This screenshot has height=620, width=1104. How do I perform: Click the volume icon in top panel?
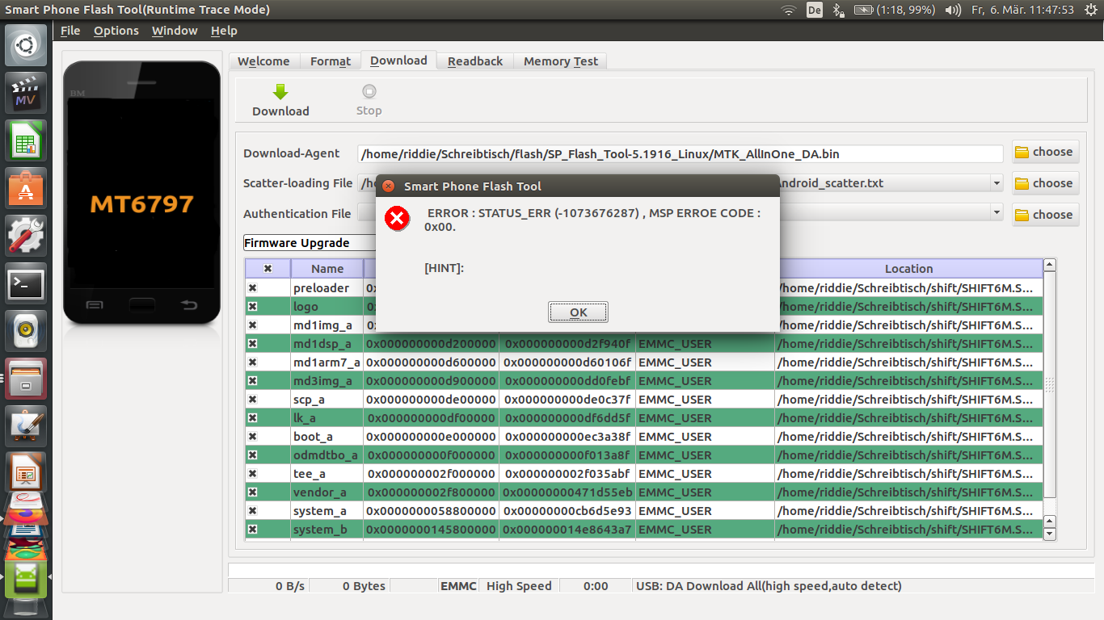click(x=953, y=10)
